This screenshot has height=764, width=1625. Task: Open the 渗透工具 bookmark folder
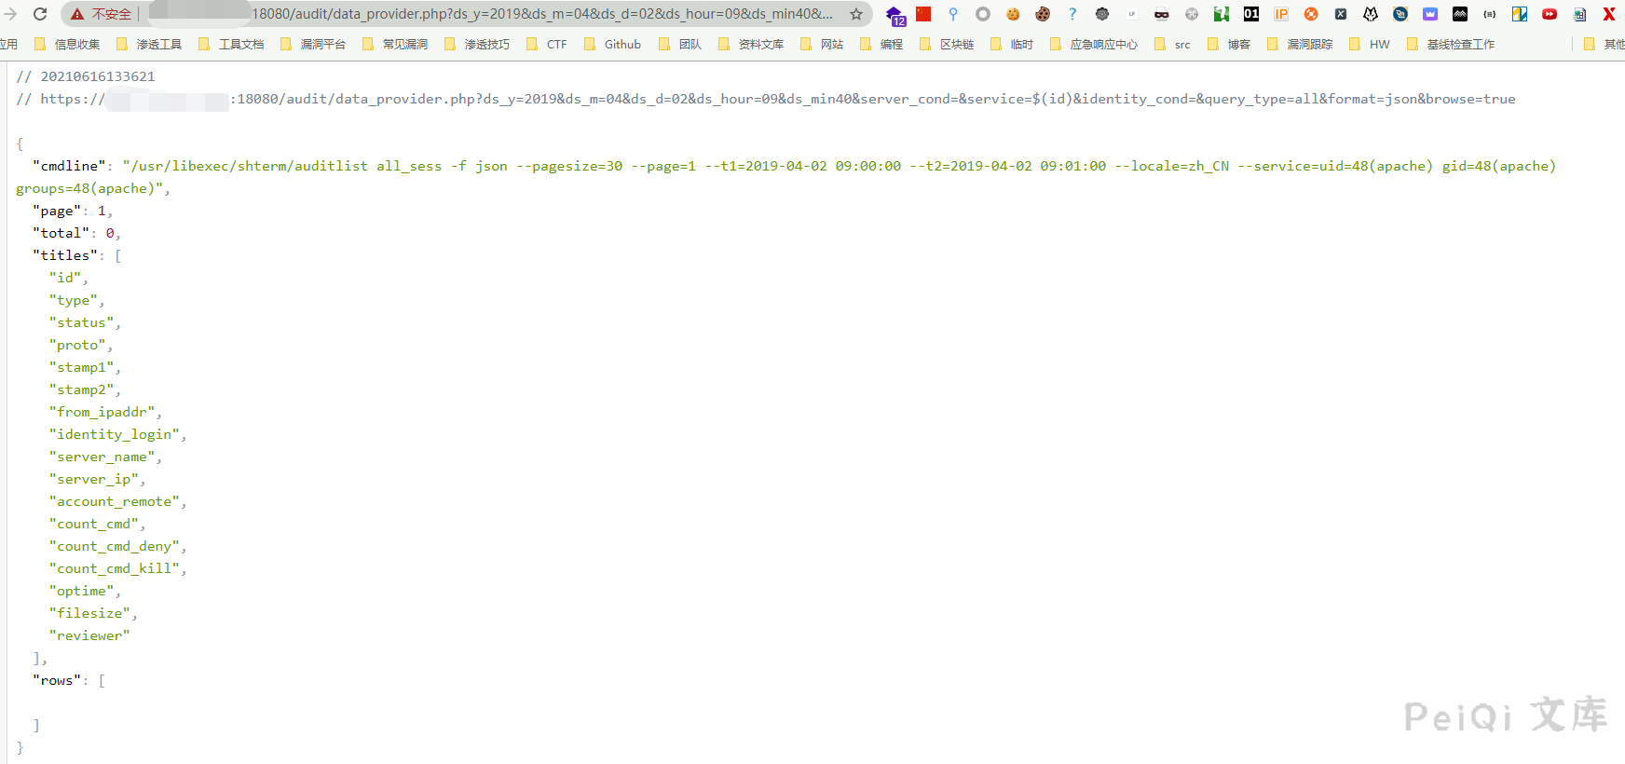tap(149, 44)
